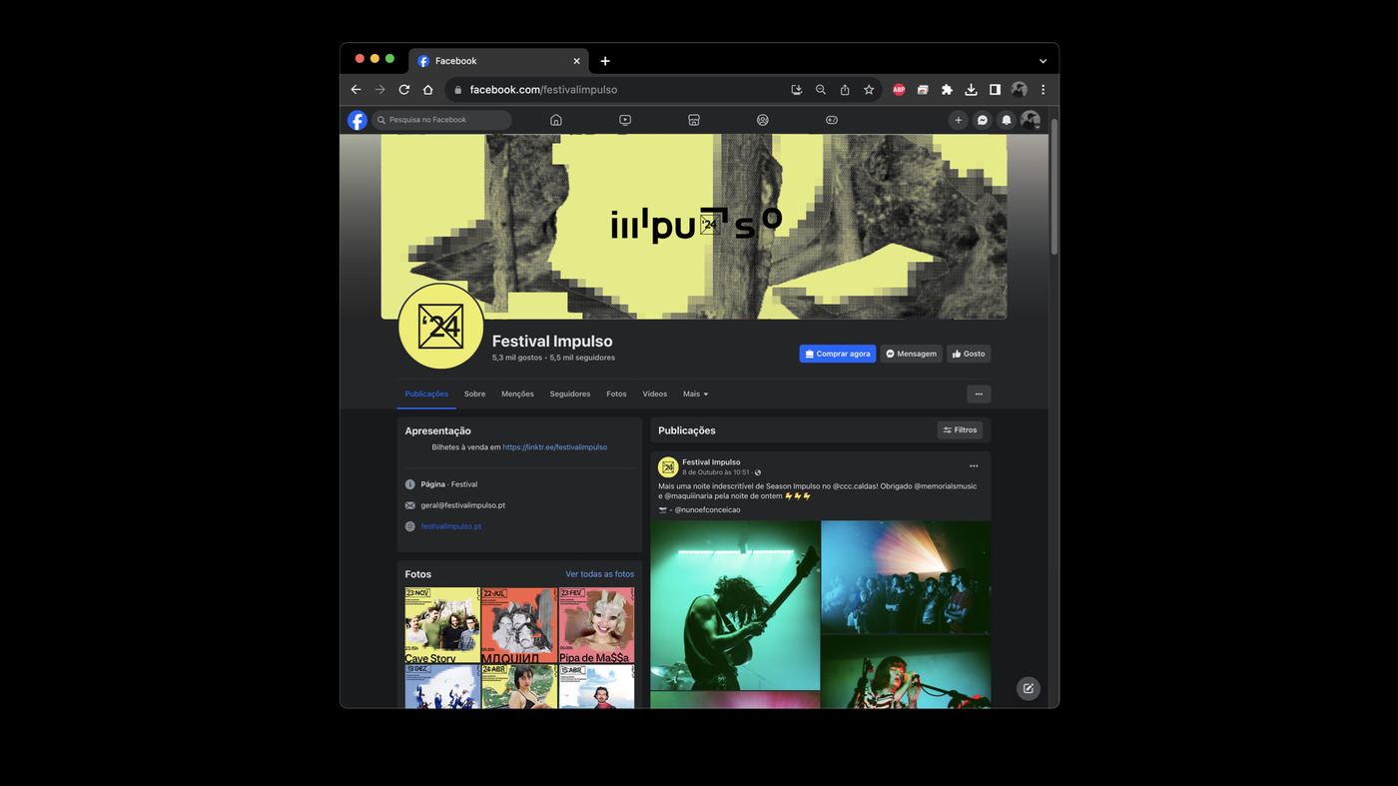Click the geral@festivalimpulso.pt email text
The width and height of the screenshot is (1398, 786).
coord(462,505)
